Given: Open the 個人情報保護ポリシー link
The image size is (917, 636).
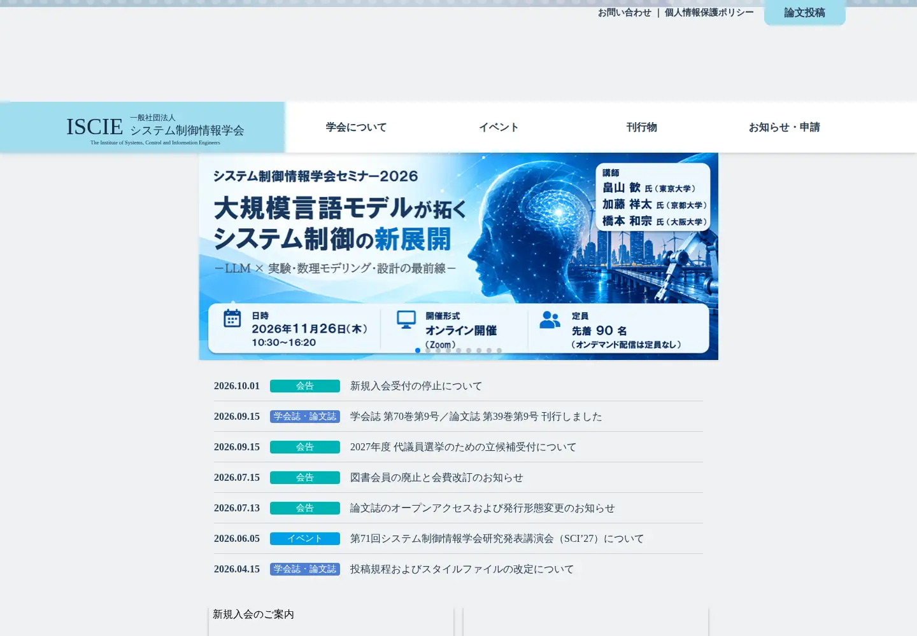Looking at the screenshot, I should point(709,13).
